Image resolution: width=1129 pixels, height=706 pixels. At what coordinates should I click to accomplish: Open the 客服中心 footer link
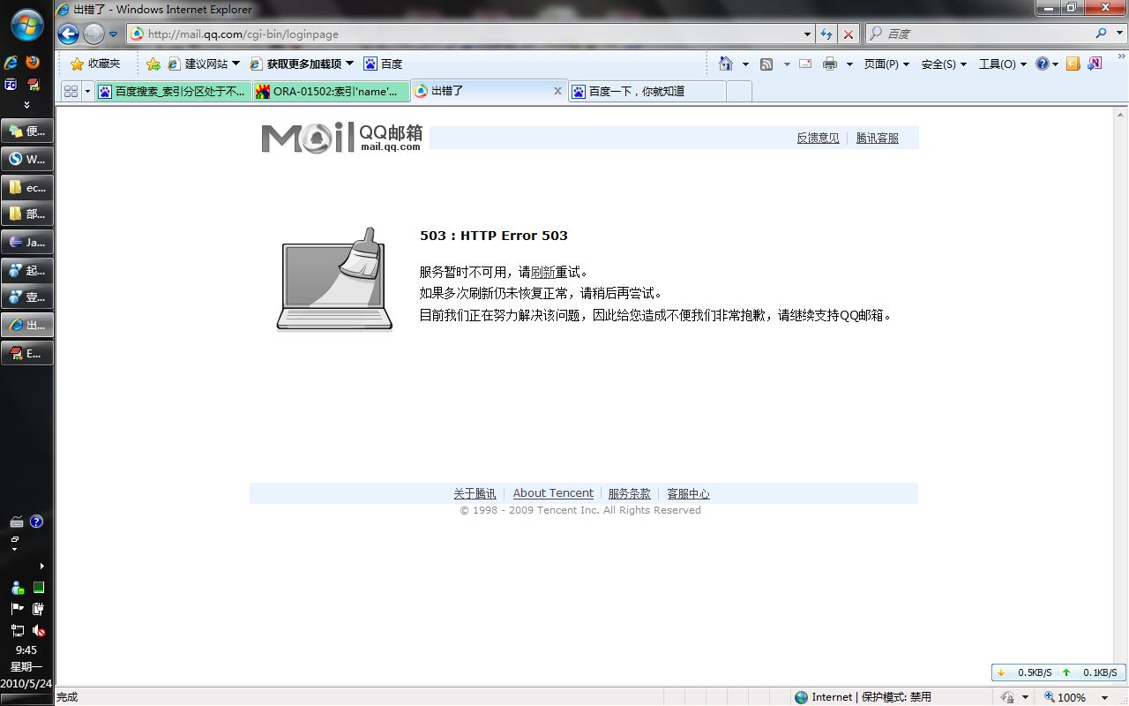[x=688, y=493]
